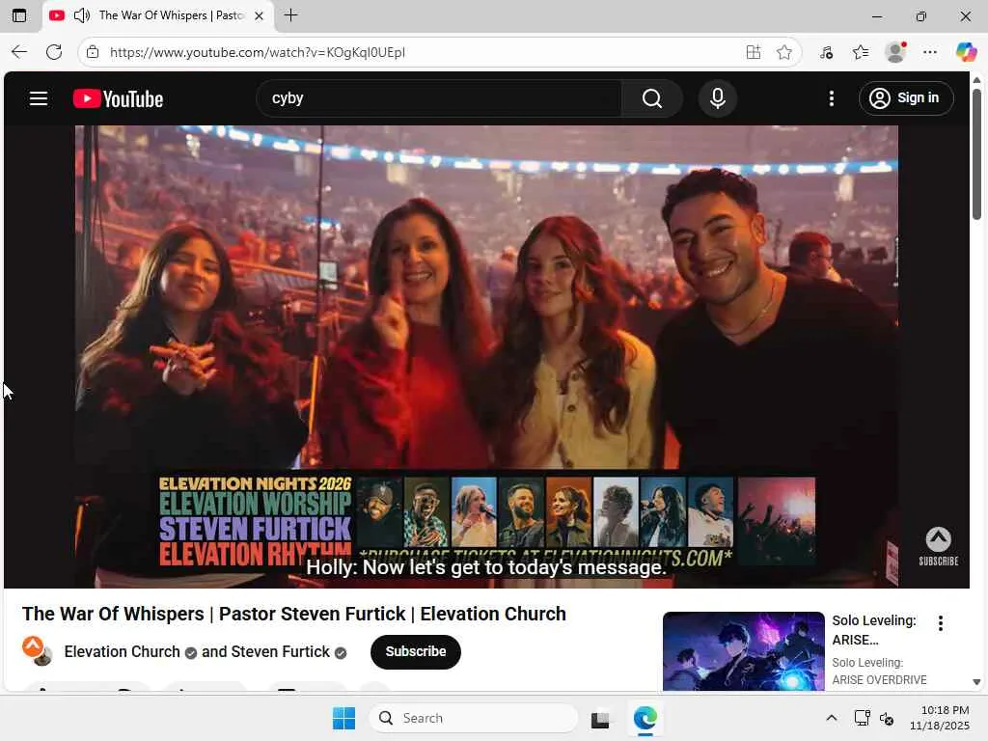Open the media control music icon
The width and height of the screenshot is (988, 741).
[826, 52]
